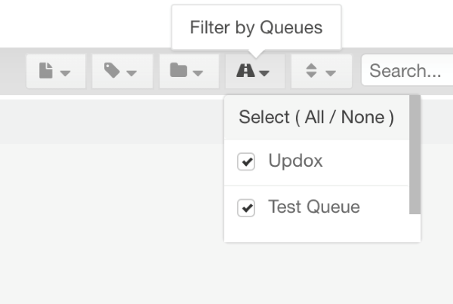
Task: Click the up-down sort arrows icon
Action: coord(312,71)
